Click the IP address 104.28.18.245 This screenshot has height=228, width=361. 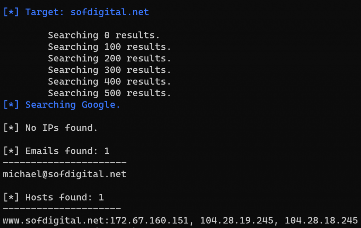[321, 221]
